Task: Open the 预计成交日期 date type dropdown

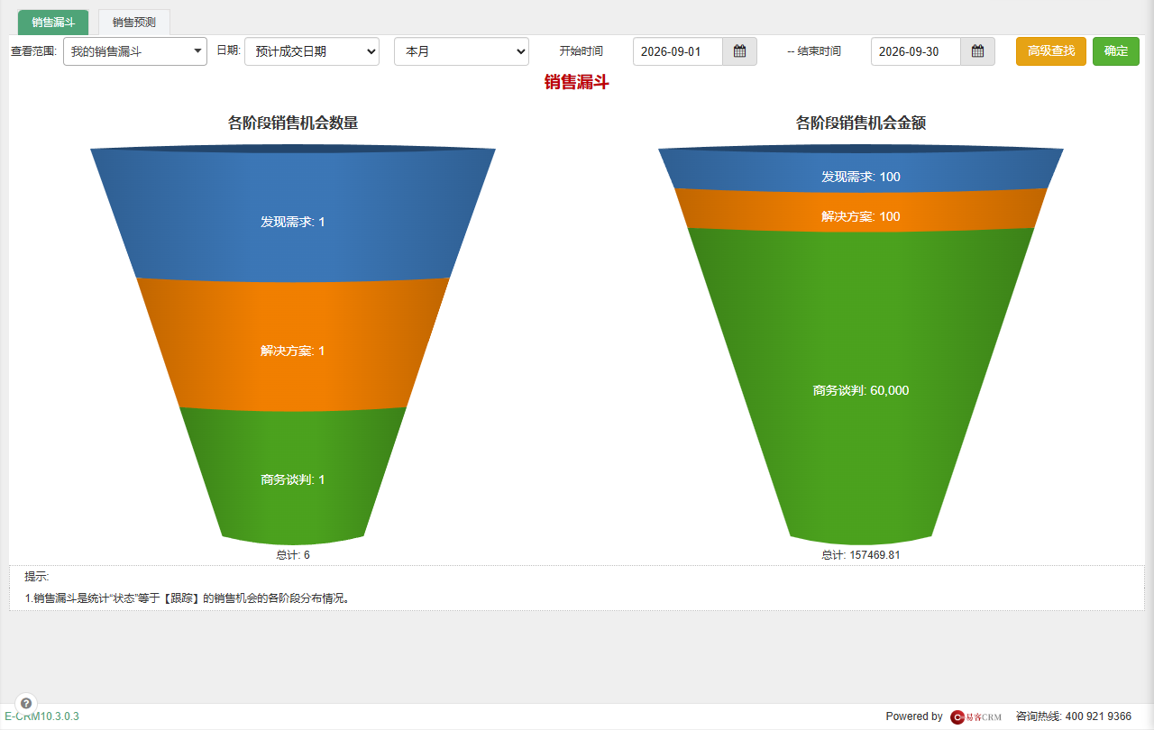Action: pos(312,51)
